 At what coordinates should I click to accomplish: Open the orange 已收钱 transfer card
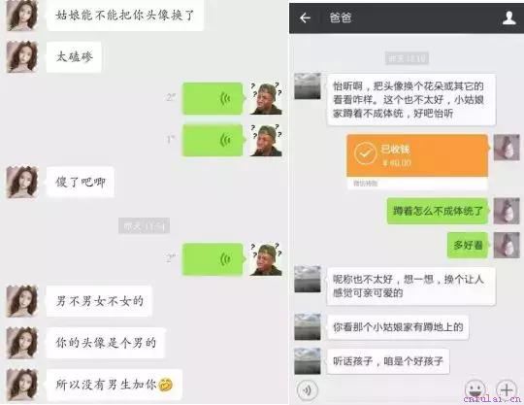pos(417,161)
